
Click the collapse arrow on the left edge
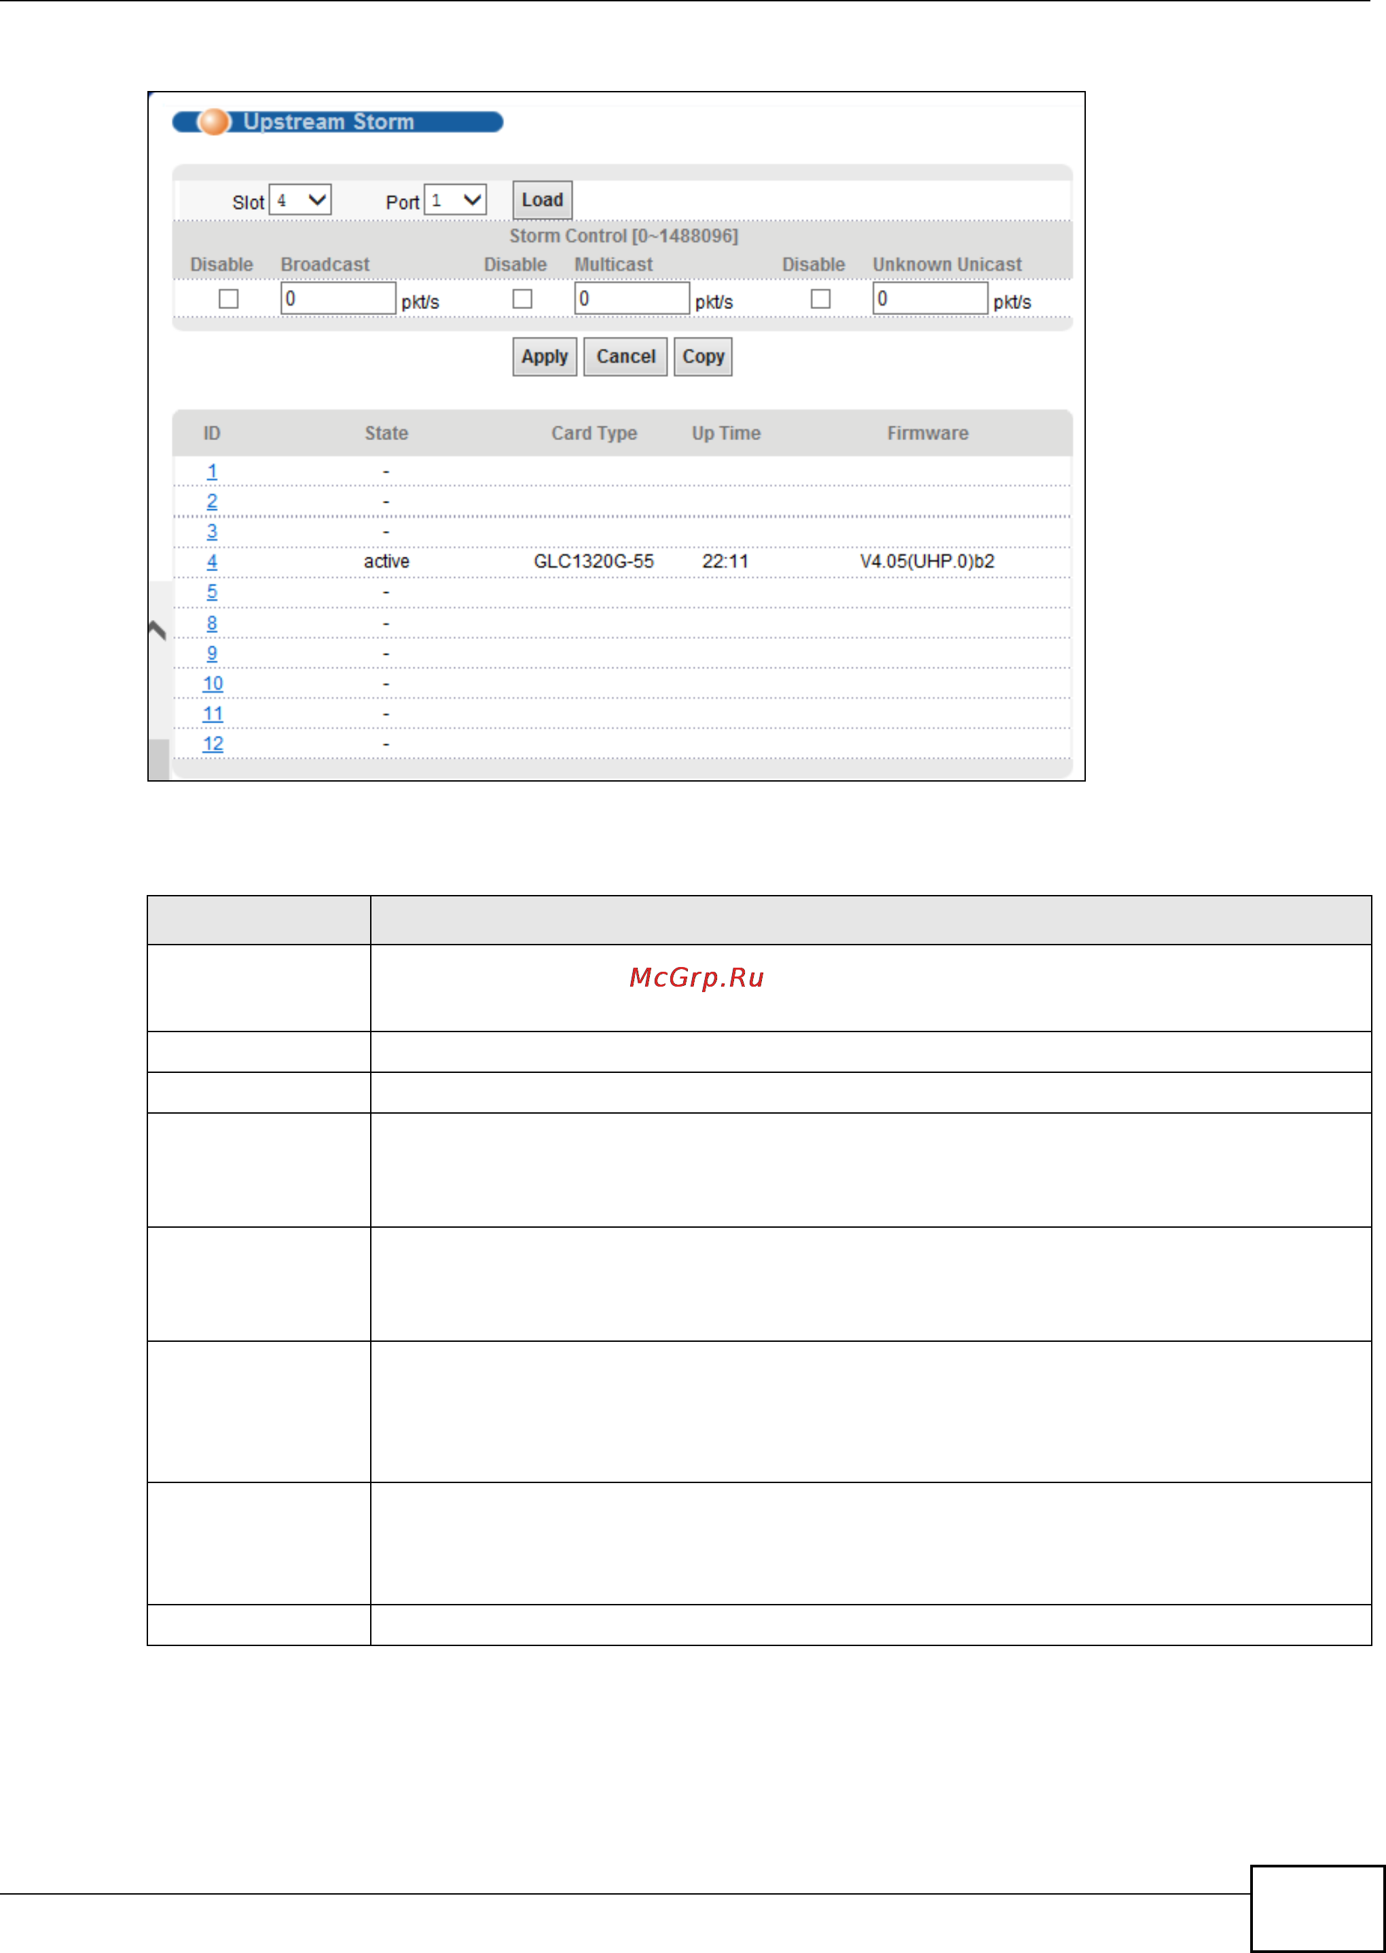(x=157, y=629)
